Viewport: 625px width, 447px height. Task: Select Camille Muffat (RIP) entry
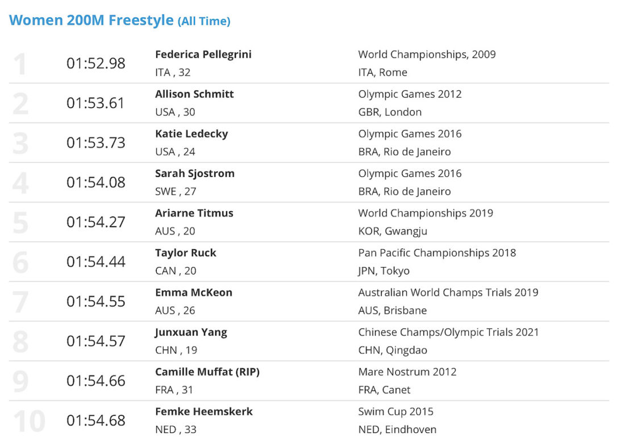pos(207,372)
